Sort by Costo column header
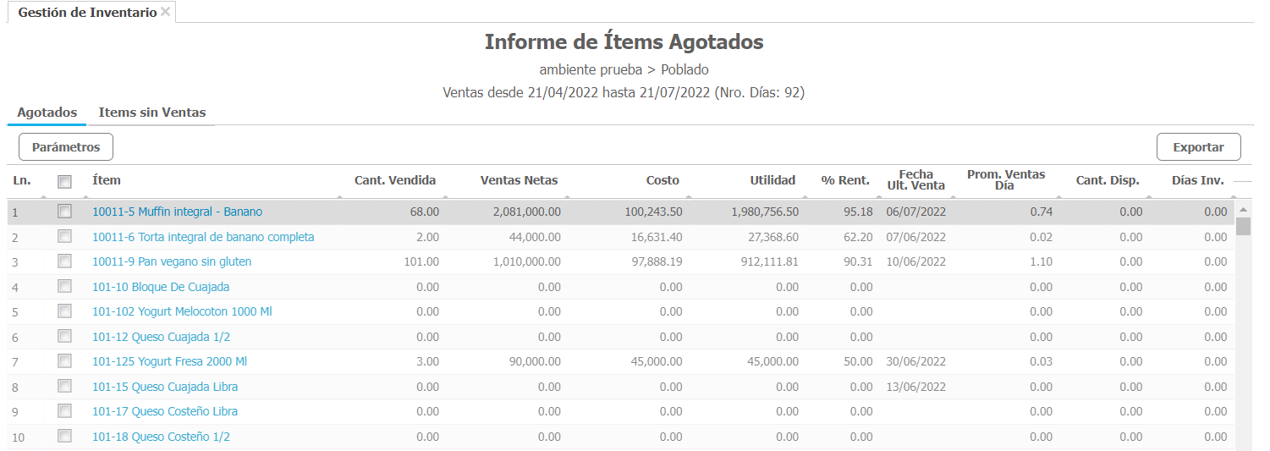Screen dimensions: 1270x451 (662, 180)
